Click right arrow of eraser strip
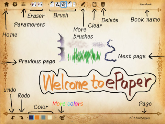165x124 pixels. coord(44,4)
